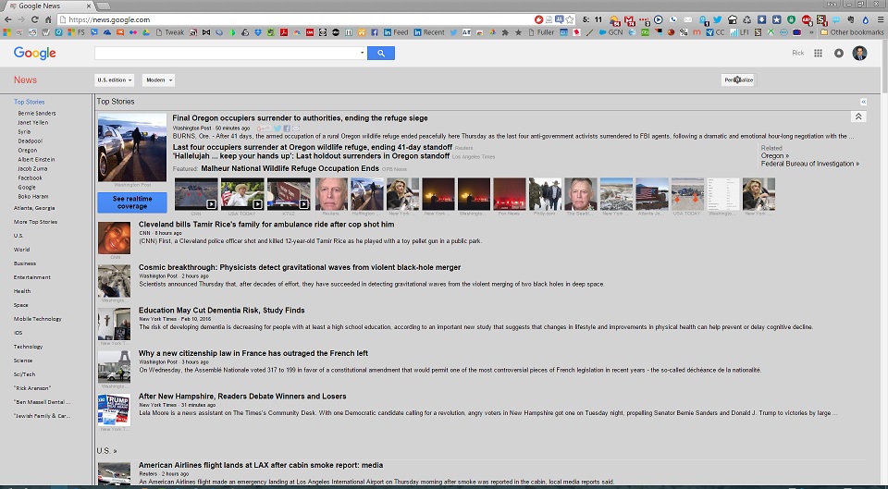Select Top Stories in the sidebar
The image size is (888, 489).
(x=29, y=102)
